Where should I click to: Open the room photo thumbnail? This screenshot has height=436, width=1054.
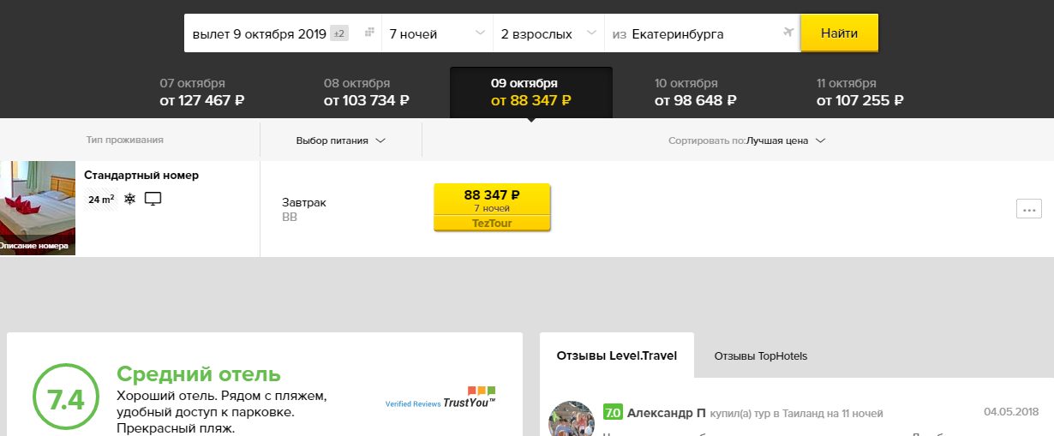[x=38, y=207]
